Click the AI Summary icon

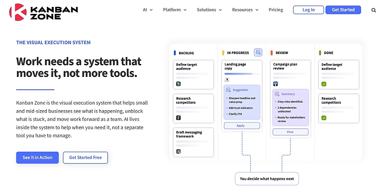(277, 94)
